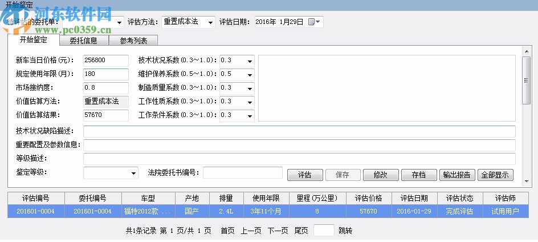Screen dimensions: 538x242
Task: Click the 评估状态 column header
Action: [x=460, y=199]
